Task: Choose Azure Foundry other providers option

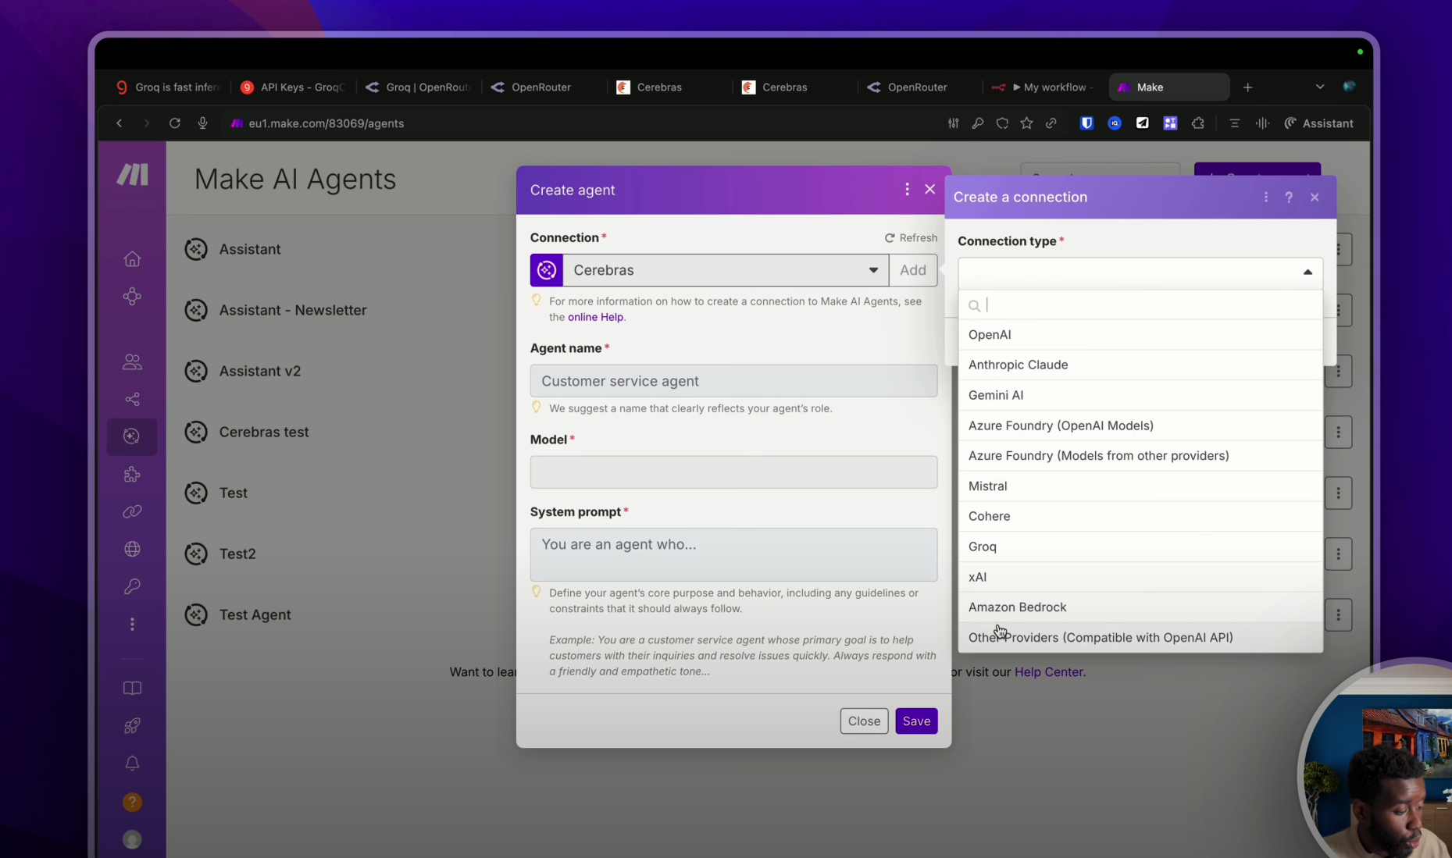Action: [1140, 456]
